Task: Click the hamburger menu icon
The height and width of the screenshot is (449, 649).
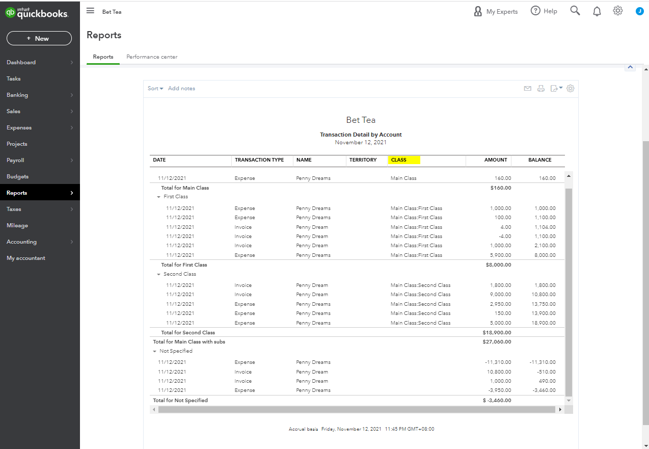Action: (x=90, y=11)
